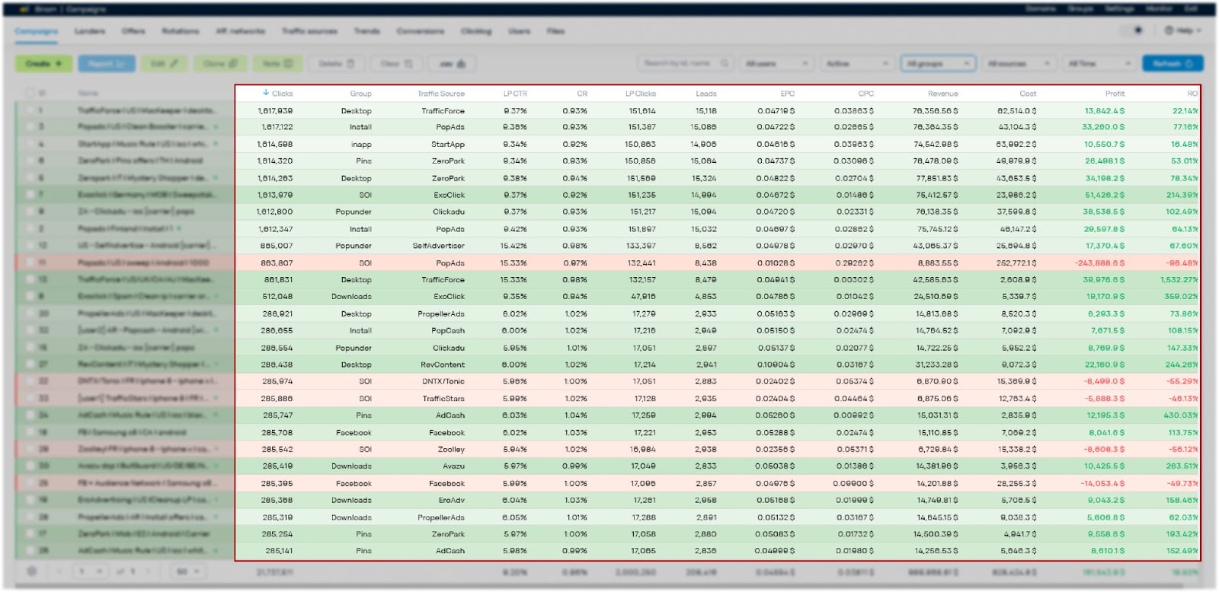The height and width of the screenshot is (592, 1219).
Task: Click the SelfAdvertiser traffic source cell
Action: tap(439, 246)
